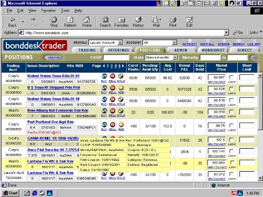Image resolution: width=263 pixels, height=197 pixels.
Task: Click the Activity icon in the header
Action: (x=190, y=42)
